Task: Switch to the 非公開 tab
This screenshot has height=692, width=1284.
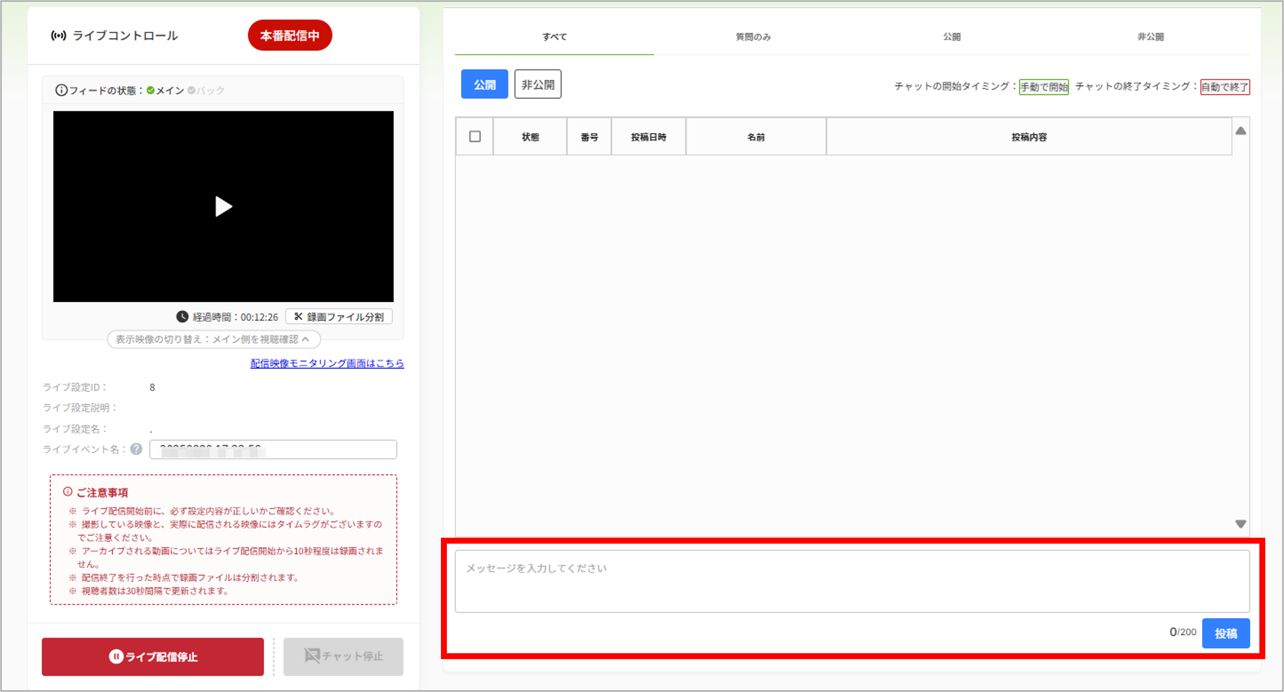Action: point(1150,37)
